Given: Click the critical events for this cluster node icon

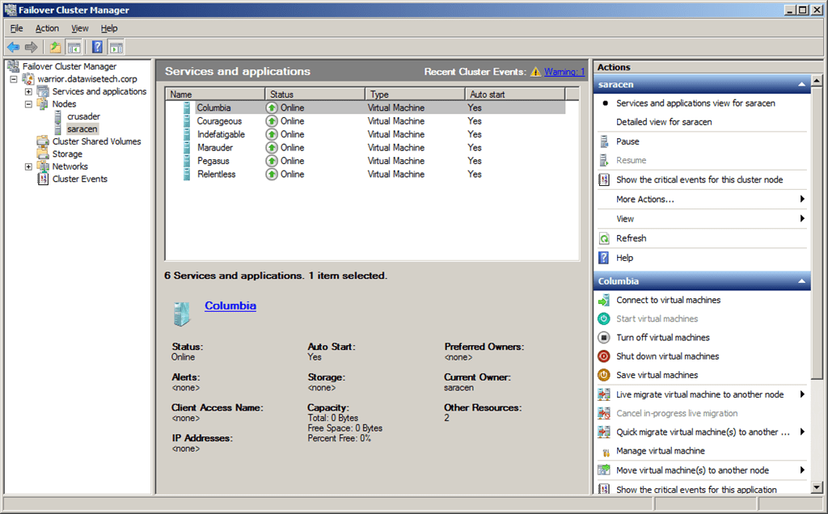Looking at the screenshot, I should click(x=603, y=180).
